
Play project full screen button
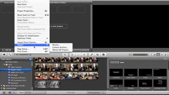tap(4, 50)
